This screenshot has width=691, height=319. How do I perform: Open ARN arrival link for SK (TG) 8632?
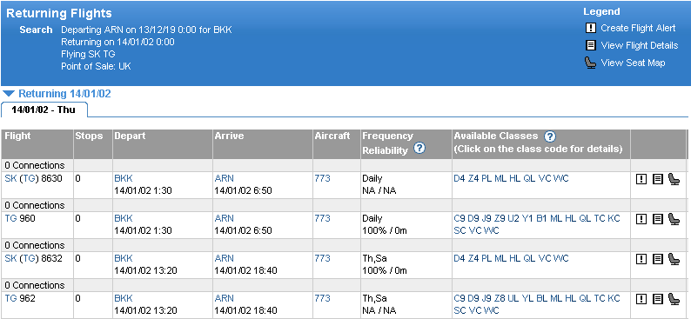224,258
